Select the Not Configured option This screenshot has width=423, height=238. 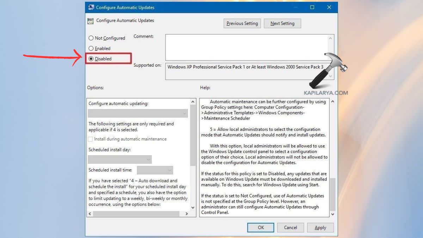[91, 38]
